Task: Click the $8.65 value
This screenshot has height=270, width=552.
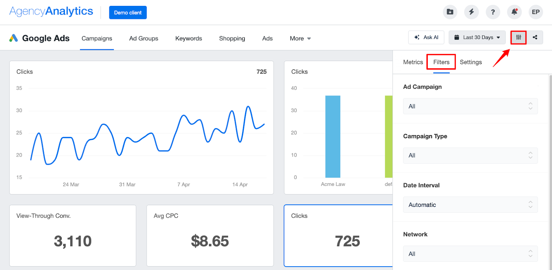Action: [210, 241]
